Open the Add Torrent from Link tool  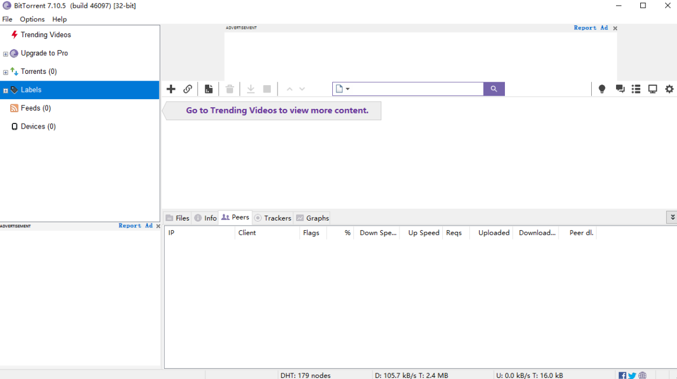pos(188,89)
